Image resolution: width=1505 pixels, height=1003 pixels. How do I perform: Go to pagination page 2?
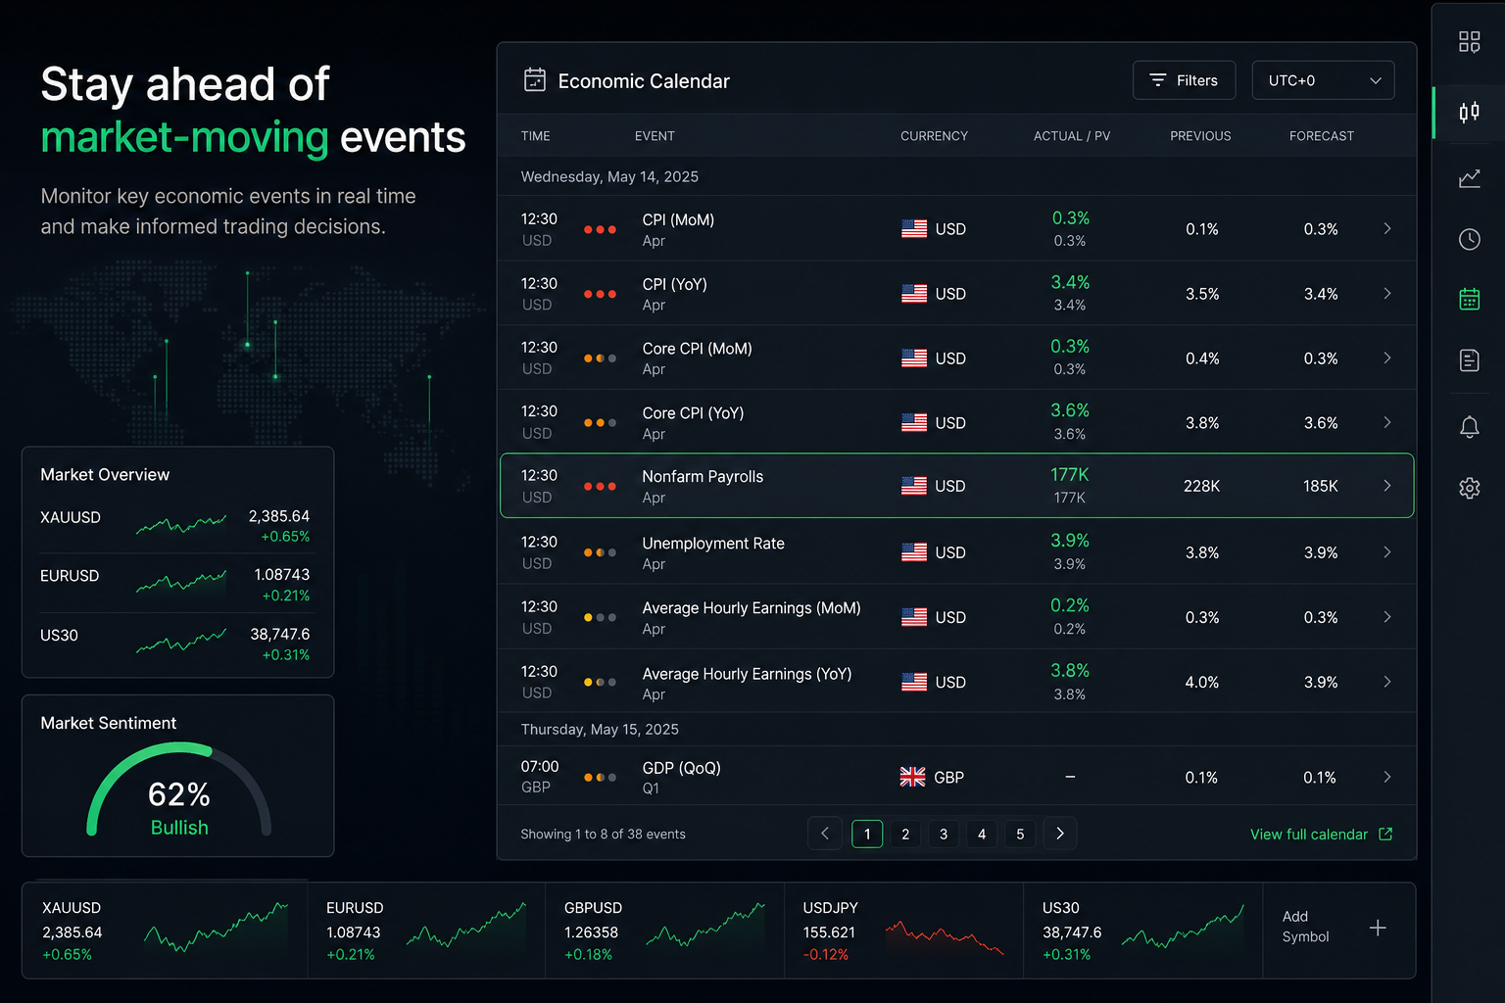point(905,834)
